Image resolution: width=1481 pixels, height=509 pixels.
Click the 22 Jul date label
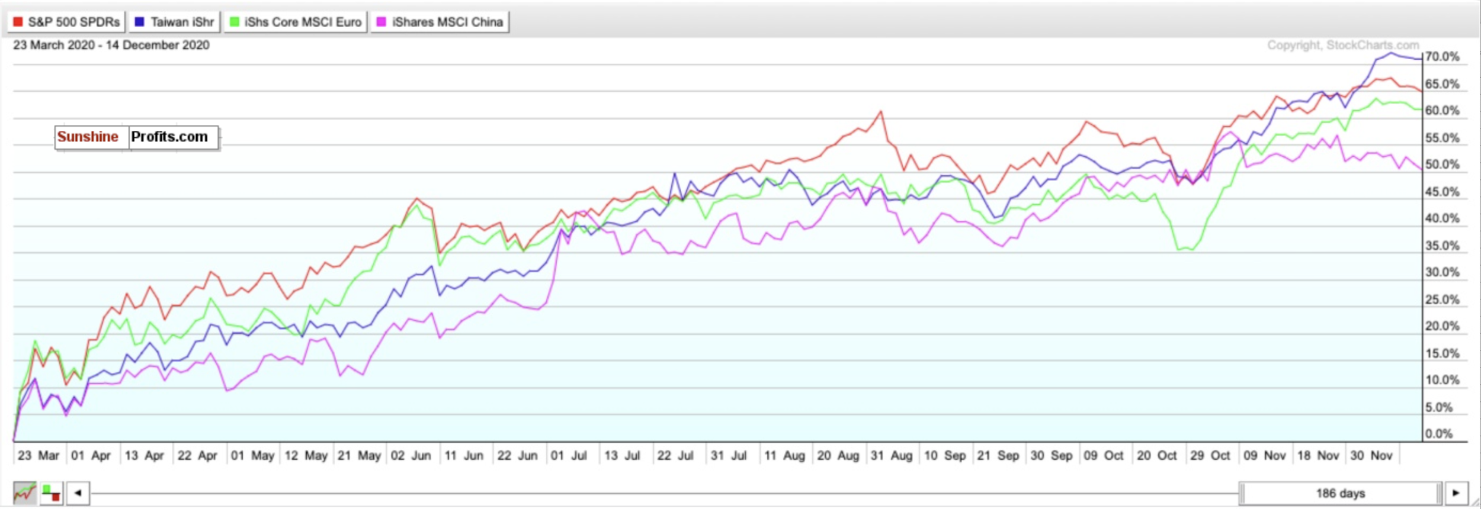pos(675,456)
